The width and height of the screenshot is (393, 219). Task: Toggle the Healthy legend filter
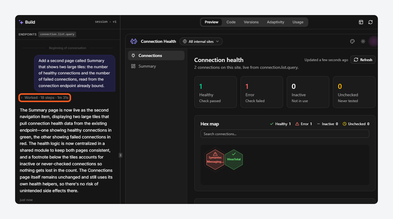pos(280,124)
